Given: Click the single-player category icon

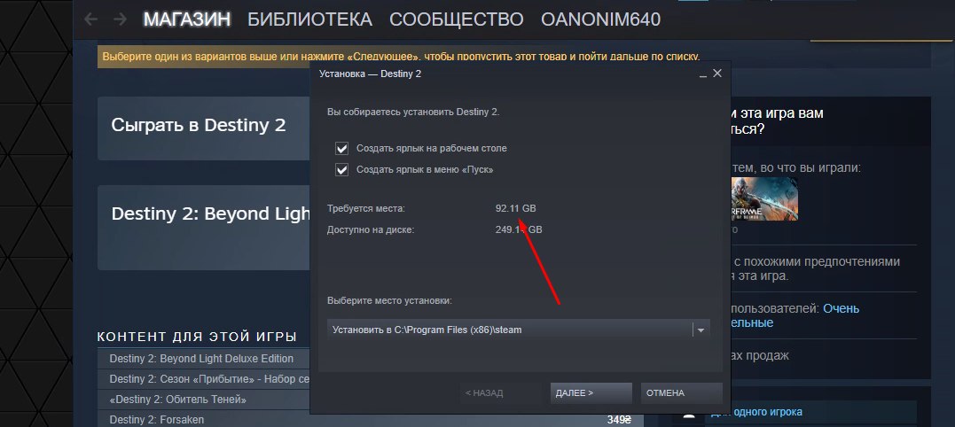Looking at the screenshot, I should click(x=689, y=416).
